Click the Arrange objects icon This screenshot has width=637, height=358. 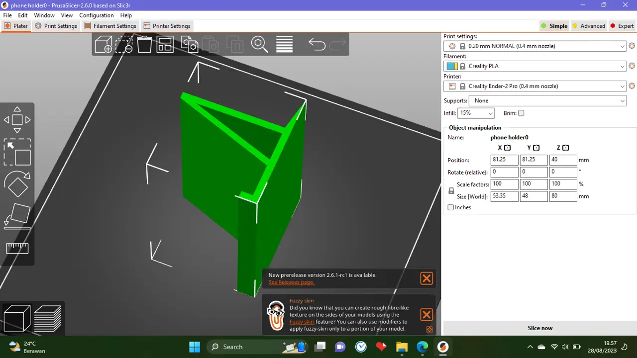tap(165, 44)
